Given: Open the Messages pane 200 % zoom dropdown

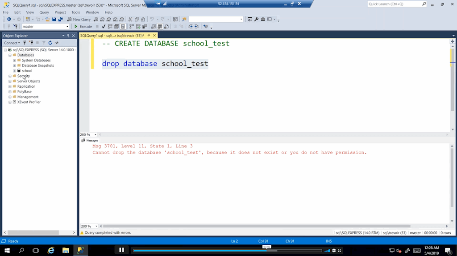Looking at the screenshot, I should pos(96,226).
